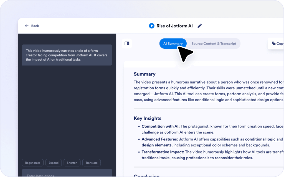284x177 pixels.
Task: Click the Competition with AI bullet point
Action: pyautogui.click(x=161, y=126)
